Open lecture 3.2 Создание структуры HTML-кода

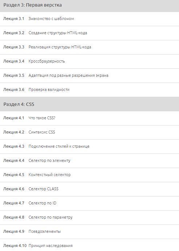coord(89,33)
